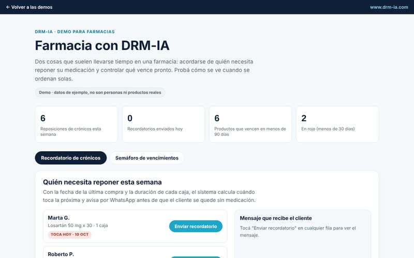Go back via Volver a las demos
The width and height of the screenshot is (414, 258).
tap(29, 7)
